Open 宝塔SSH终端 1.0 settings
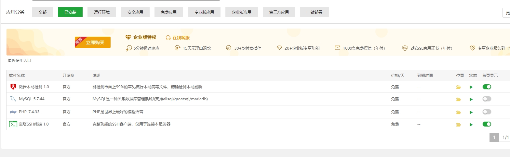Screen dimensions: 510x157 pos(34,124)
